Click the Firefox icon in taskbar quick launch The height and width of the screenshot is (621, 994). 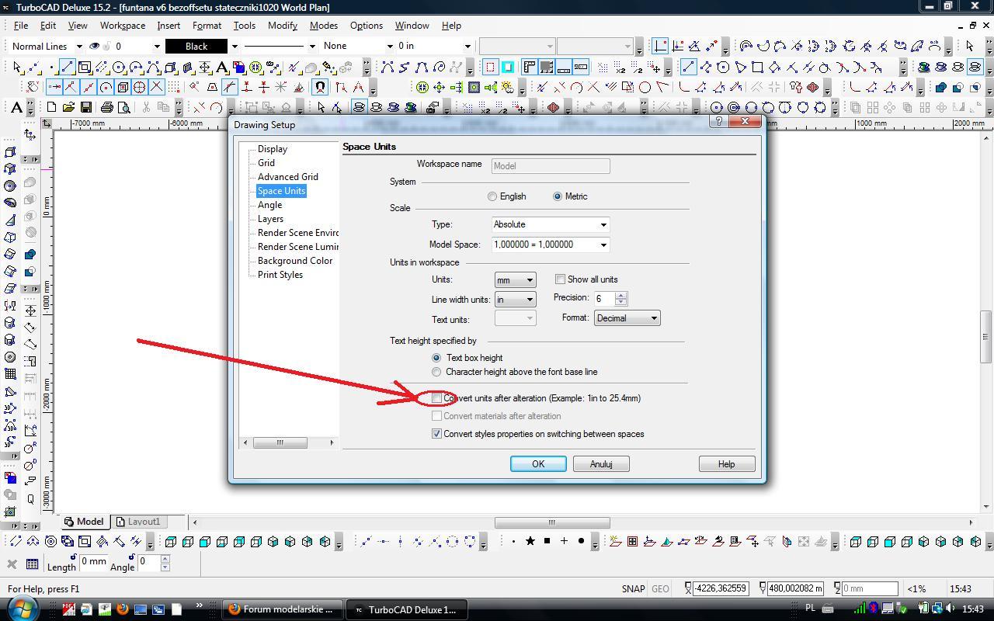[122, 609]
